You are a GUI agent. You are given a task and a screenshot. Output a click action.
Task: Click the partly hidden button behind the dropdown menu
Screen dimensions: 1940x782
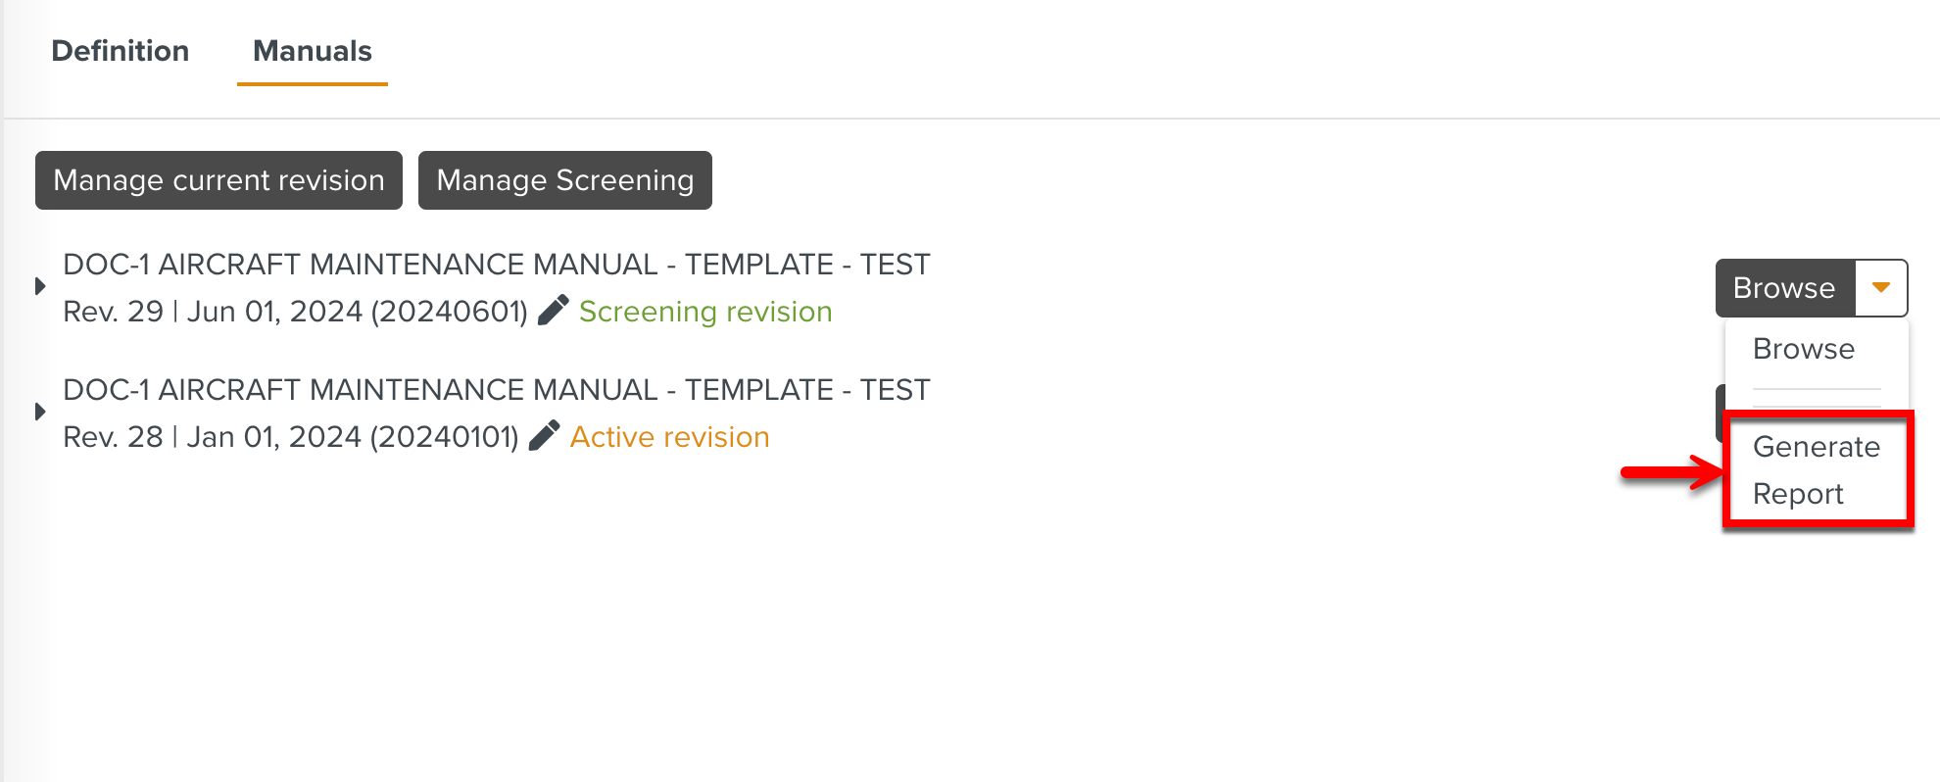point(1722,413)
